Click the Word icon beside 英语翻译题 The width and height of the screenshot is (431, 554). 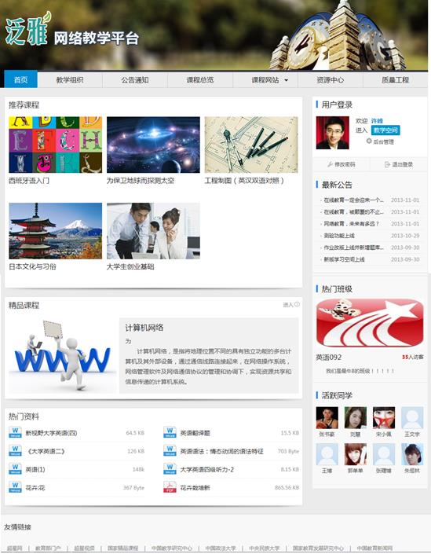coord(170,432)
